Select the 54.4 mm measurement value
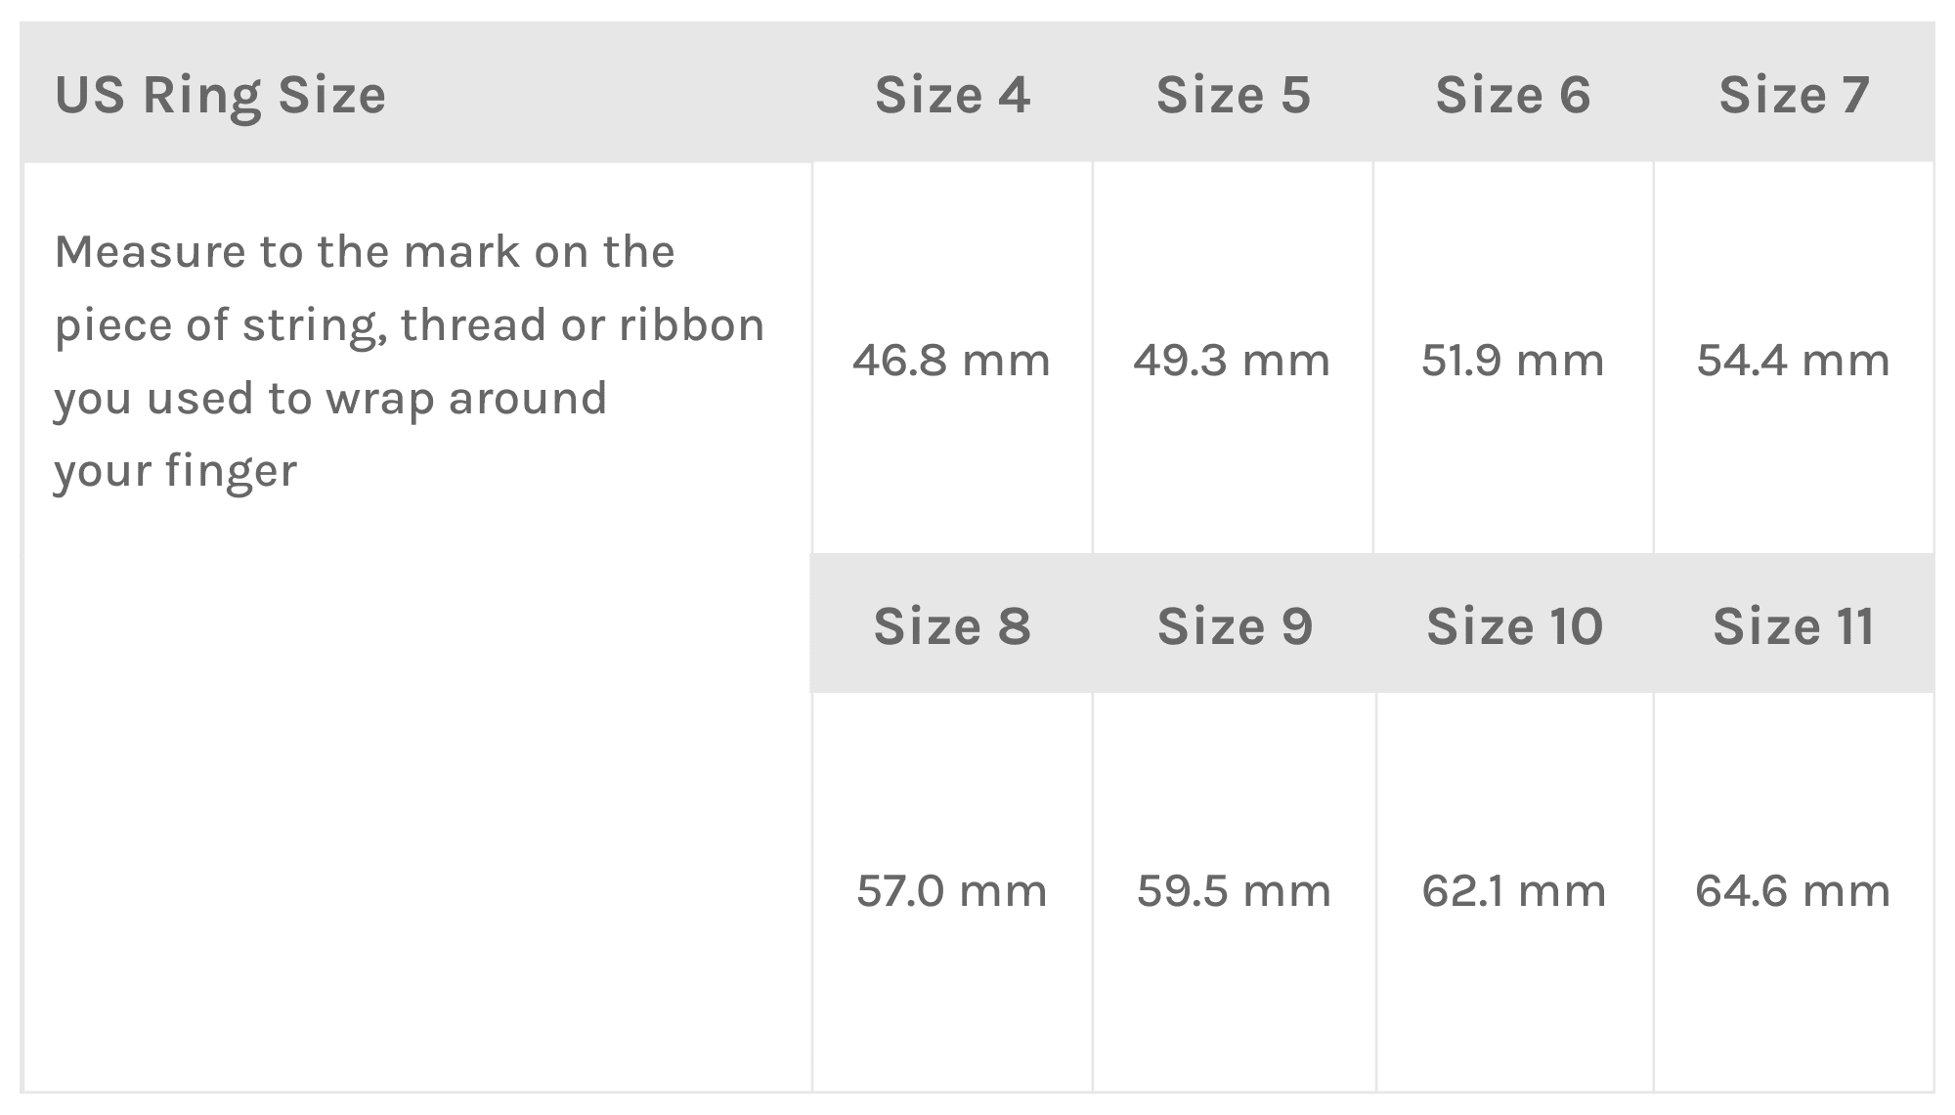The image size is (1955, 1115). pos(1793,360)
